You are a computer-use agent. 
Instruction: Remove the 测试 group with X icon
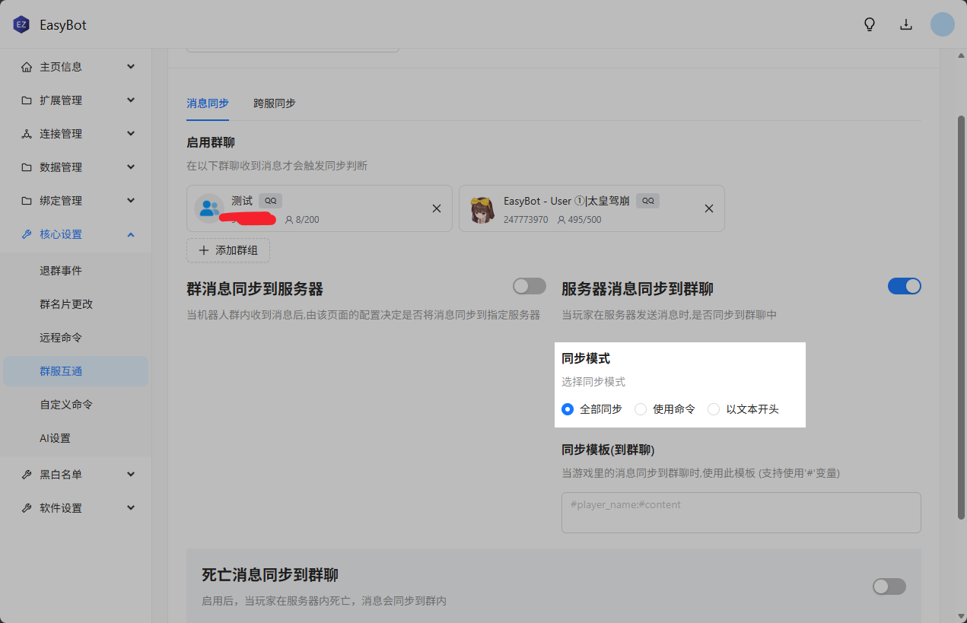coord(437,208)
